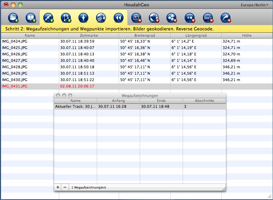The image size is (273, 200).
Task: Click the Abschnitte column header in Wegaufzeichnungen
Action: (204, 101)
